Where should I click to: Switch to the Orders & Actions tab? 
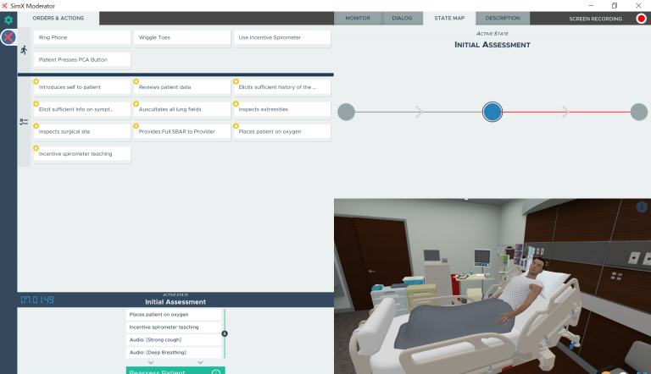click(58, 19)
